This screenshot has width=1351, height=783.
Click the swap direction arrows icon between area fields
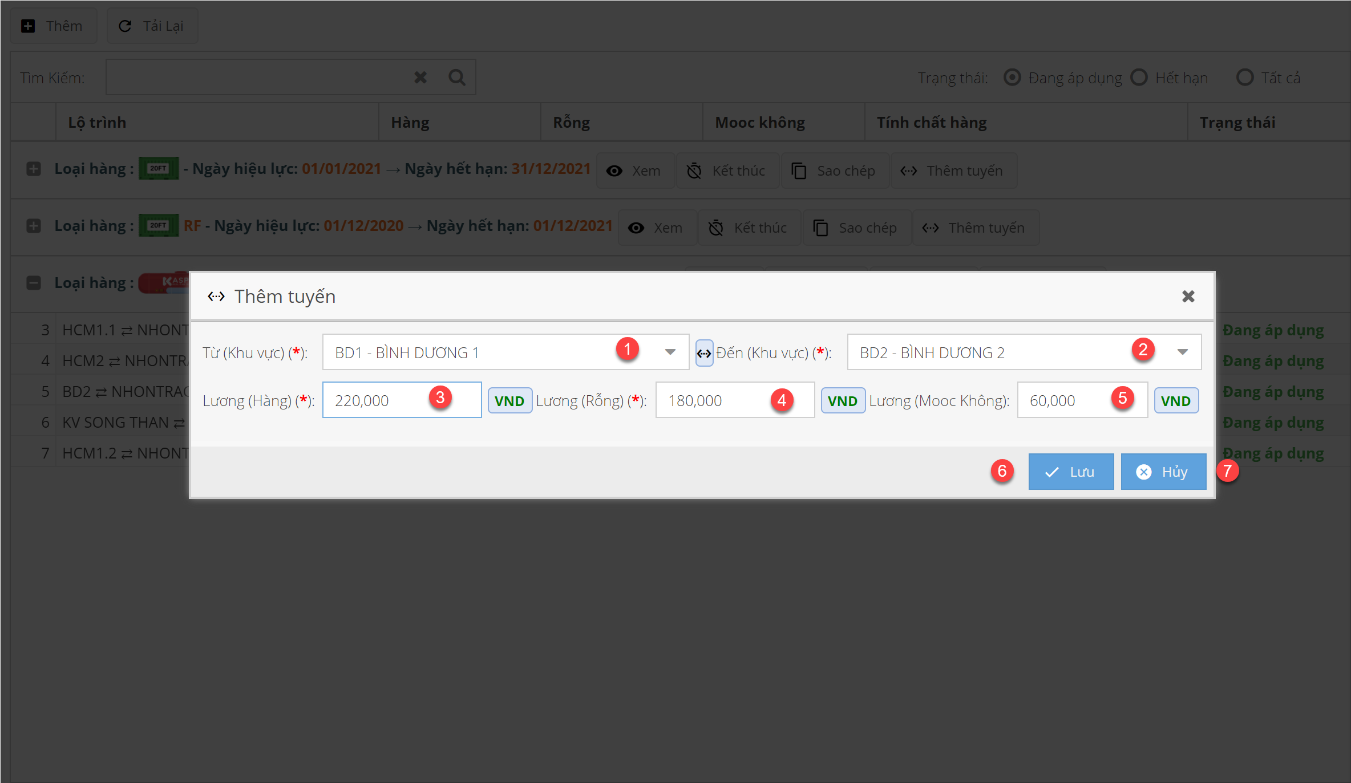point(704,353)
